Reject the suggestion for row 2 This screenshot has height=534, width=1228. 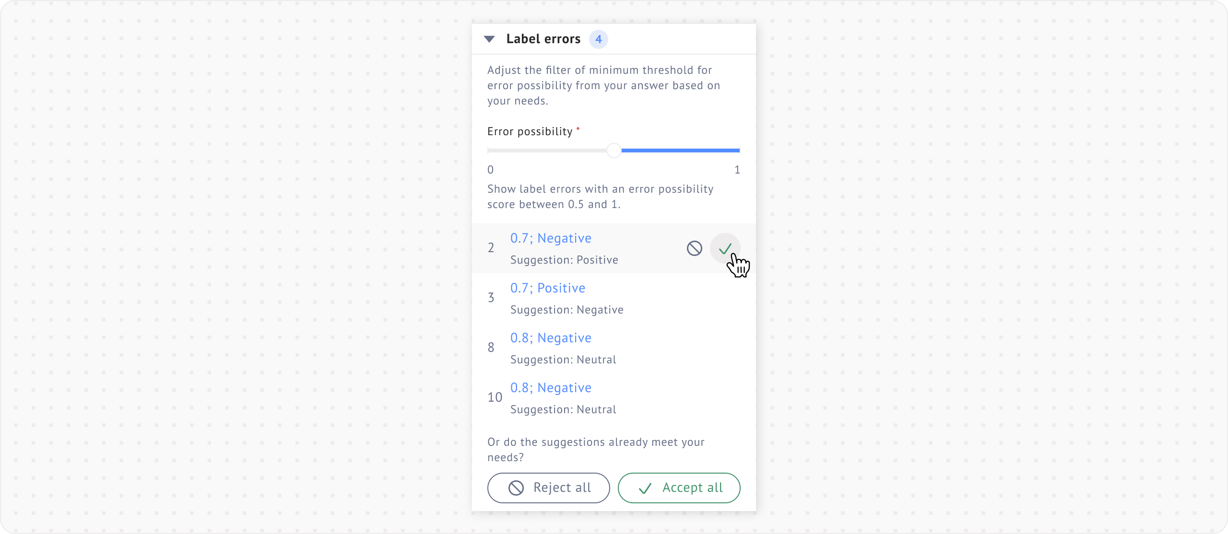(694, 248)
